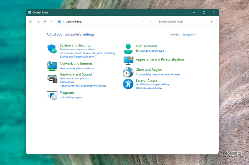Expand the recent locations chevron
The image size is (249, 165).
[45, 22]
